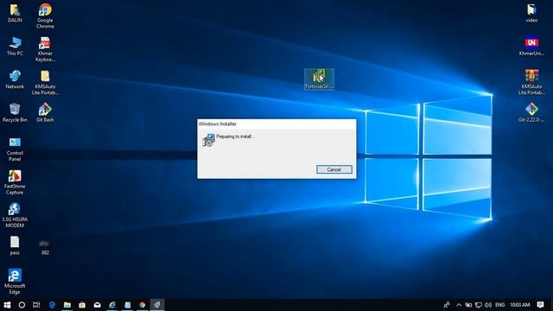Screen dimensions: 553x311
Task: Select the Git-2.22.0 installer icon
Action: point(531,113)
